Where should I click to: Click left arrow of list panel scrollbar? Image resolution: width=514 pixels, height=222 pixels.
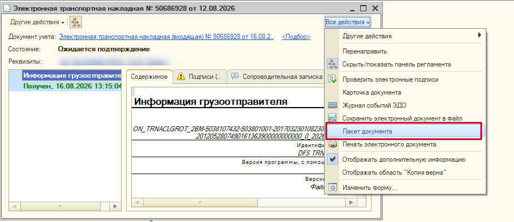(x=14, y=206)
